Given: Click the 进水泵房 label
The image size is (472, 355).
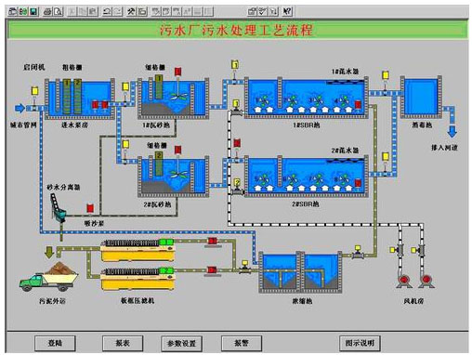Looking at the screenshot, I should (x=74, y=125).
